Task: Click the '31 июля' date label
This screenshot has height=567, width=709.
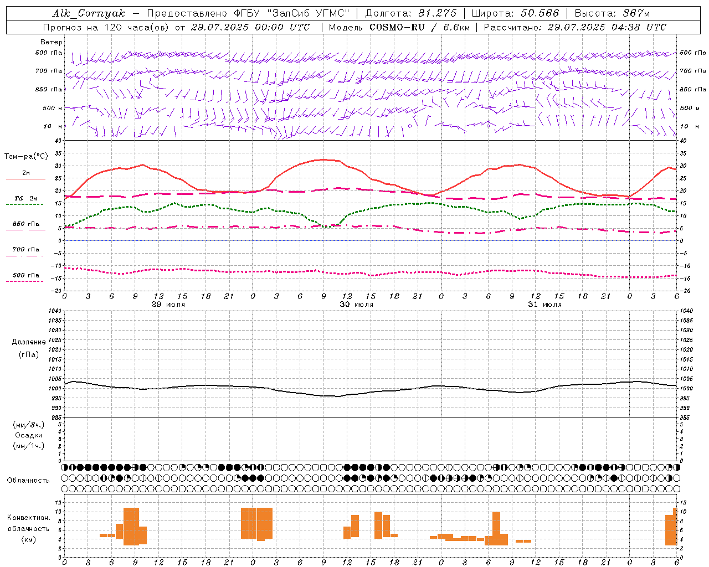Action: point(545,305)
